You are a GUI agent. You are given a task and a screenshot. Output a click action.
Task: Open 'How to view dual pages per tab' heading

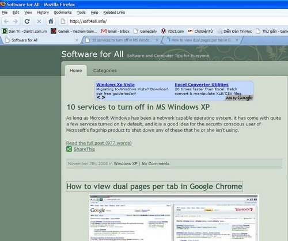coord(154,186)
